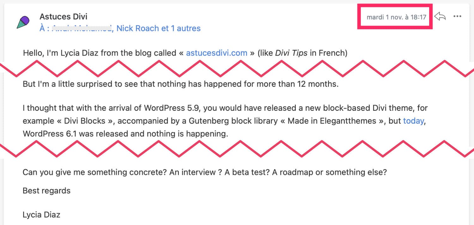Image resolution: width=474 pixels, height=225 pixels.
Task: Click the sender name Astuces Divi
Action: coord(63,16)
